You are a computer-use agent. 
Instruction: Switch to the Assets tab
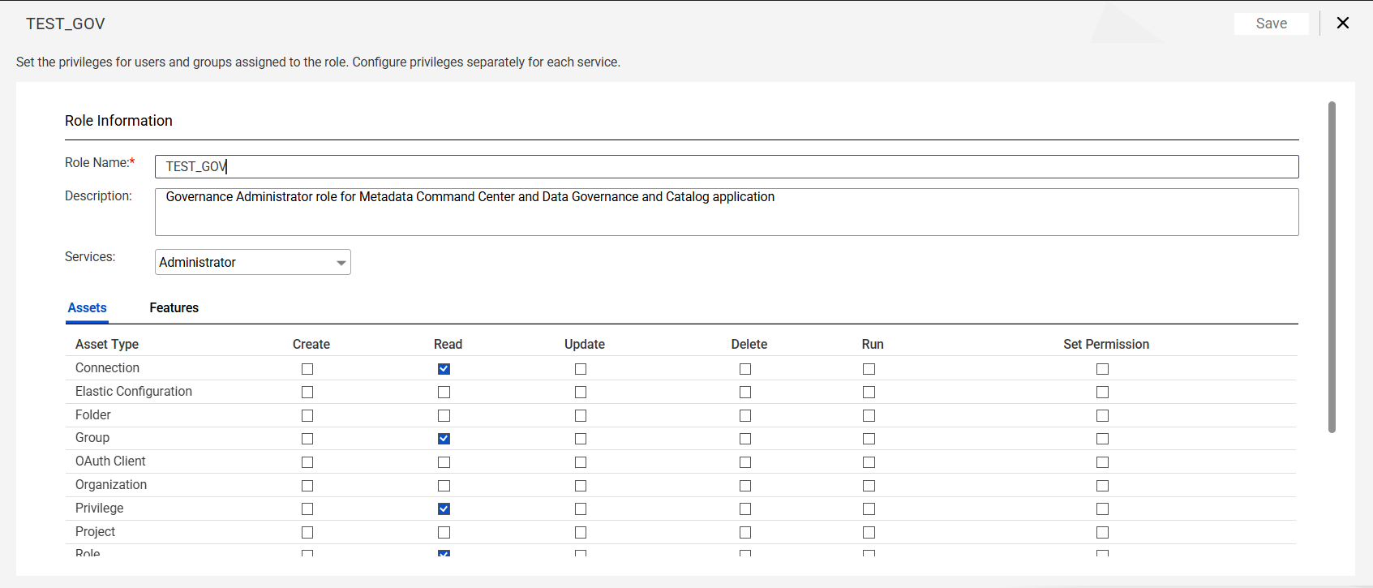(88, 307)
